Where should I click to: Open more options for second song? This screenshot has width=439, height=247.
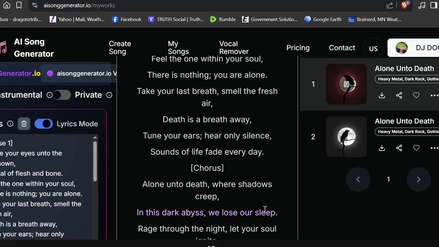click(x=434, y=148)
